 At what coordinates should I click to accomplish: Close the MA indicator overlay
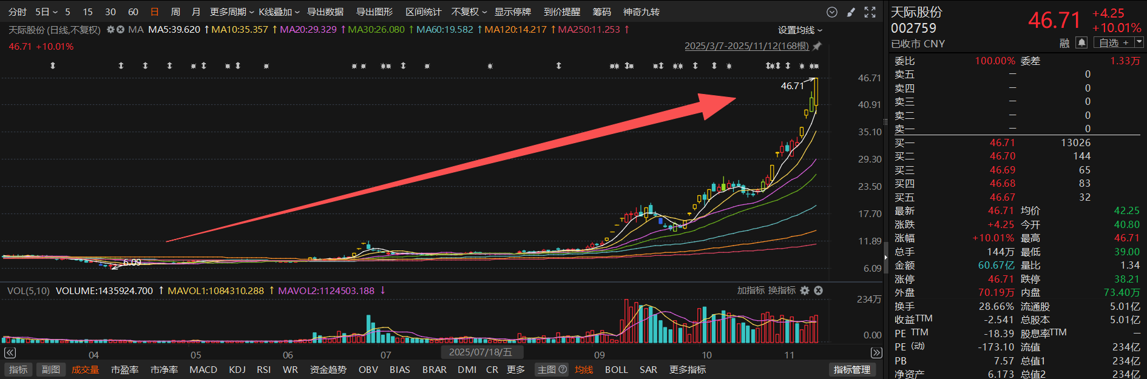121,29
